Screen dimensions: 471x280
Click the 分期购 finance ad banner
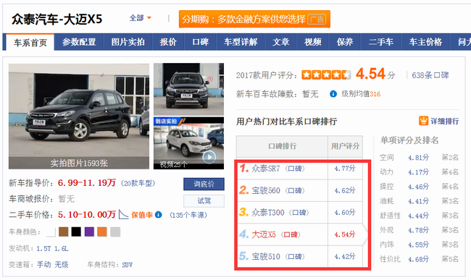click(x=254, y=20)
